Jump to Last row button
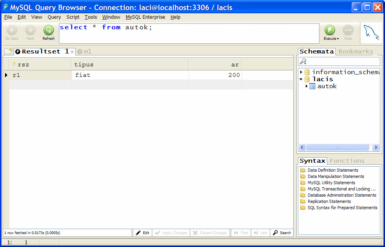The width and height of the screenshot is (385, 247). click(260, 233)
